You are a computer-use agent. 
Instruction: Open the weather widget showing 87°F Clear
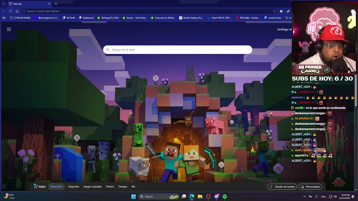[10, 197]
